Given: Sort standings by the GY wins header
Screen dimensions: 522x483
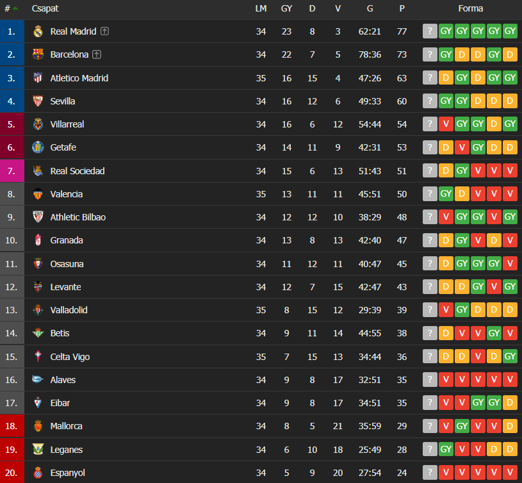Looking at the screenshot, I should coord(286,9).
